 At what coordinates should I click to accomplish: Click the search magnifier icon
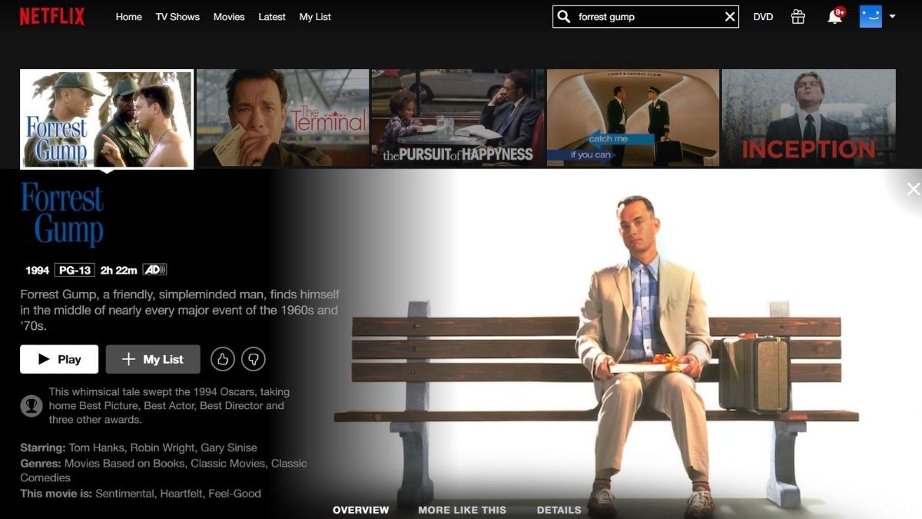[564, 17]
